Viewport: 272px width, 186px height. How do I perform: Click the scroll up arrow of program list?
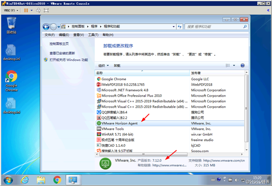(x=246, y=72)
